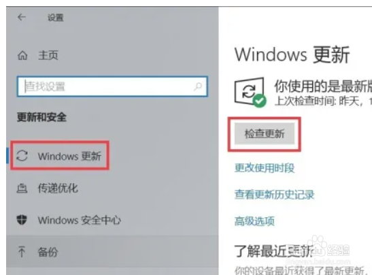Open Windows 安全中心 from sidebar
This screenshot has height=275, width=372.
(x=80, y=220)
